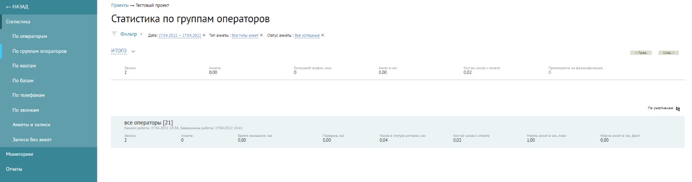Click the Фильтр link
The image size is (692, 182).
(x=128, y=34)
